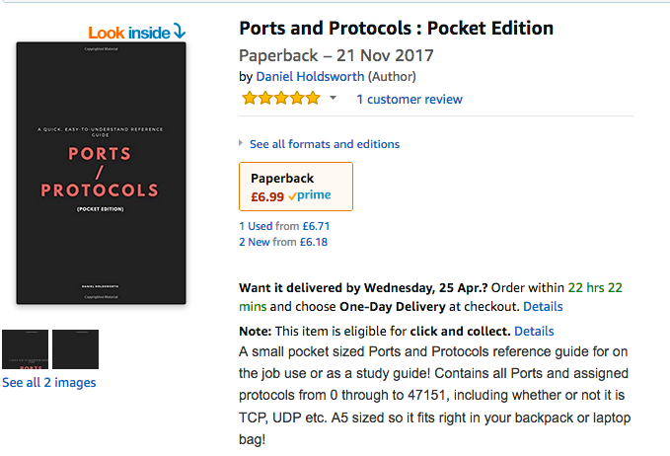Click the five-star rating icon
Screen dimensions: 670x456
[280, 99]
